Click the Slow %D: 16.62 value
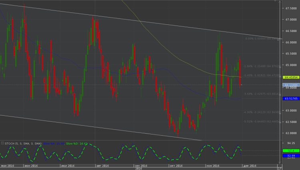 coord(77,144)
